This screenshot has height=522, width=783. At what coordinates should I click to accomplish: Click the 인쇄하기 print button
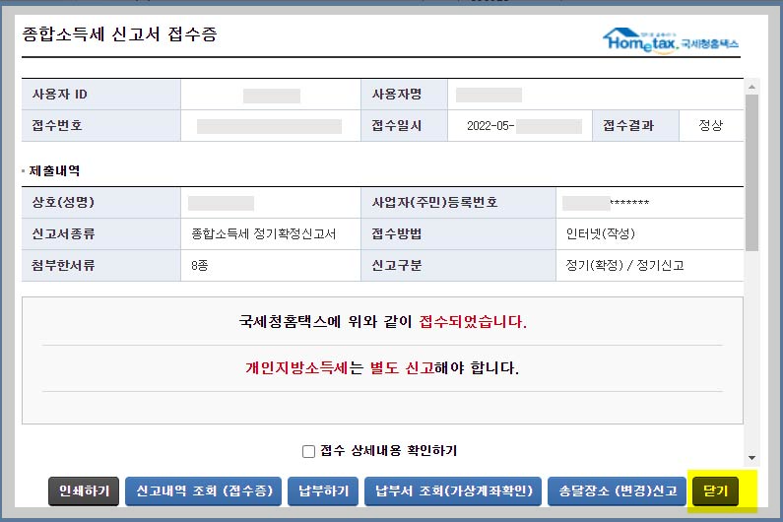(84, 491)
